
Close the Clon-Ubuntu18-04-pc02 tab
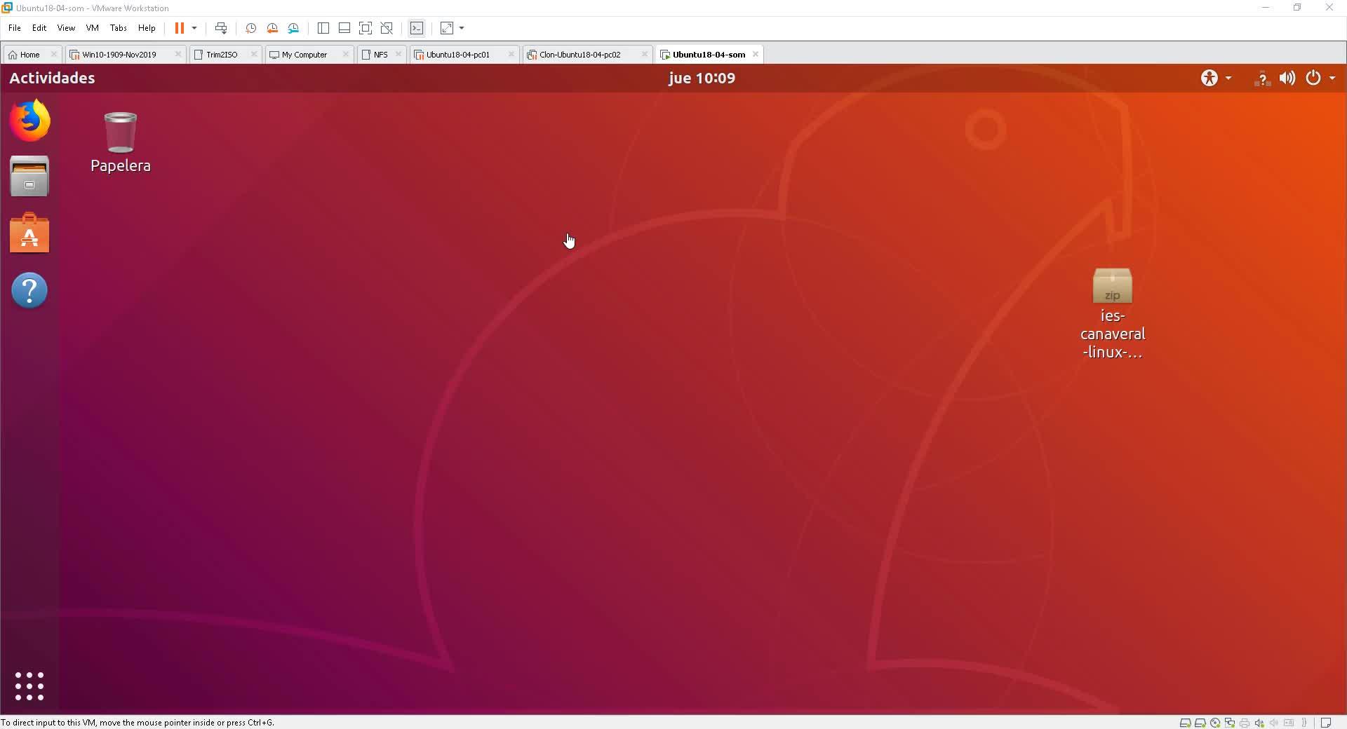point(644,54)
